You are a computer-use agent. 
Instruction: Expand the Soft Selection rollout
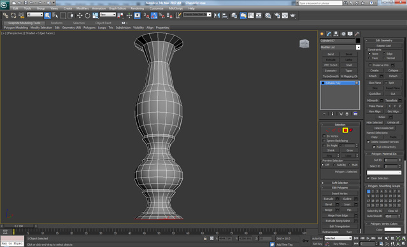tap(340, 183)
